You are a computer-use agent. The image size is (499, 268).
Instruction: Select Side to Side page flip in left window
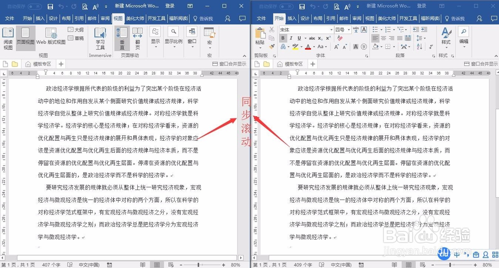coord(138,38)
